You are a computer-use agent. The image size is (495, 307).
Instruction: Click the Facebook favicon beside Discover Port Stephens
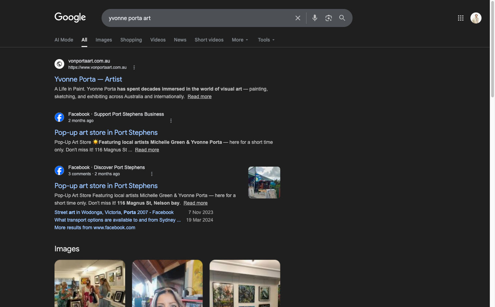[x=59, y=170]
